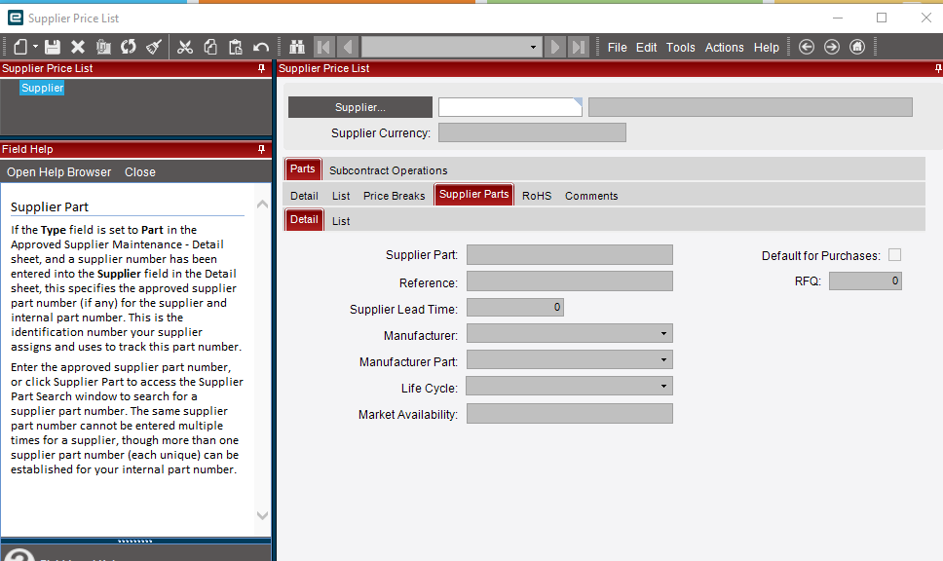Click the binoculars Search icon
This screenshot has width=943, height=561.
click(297, 47)
